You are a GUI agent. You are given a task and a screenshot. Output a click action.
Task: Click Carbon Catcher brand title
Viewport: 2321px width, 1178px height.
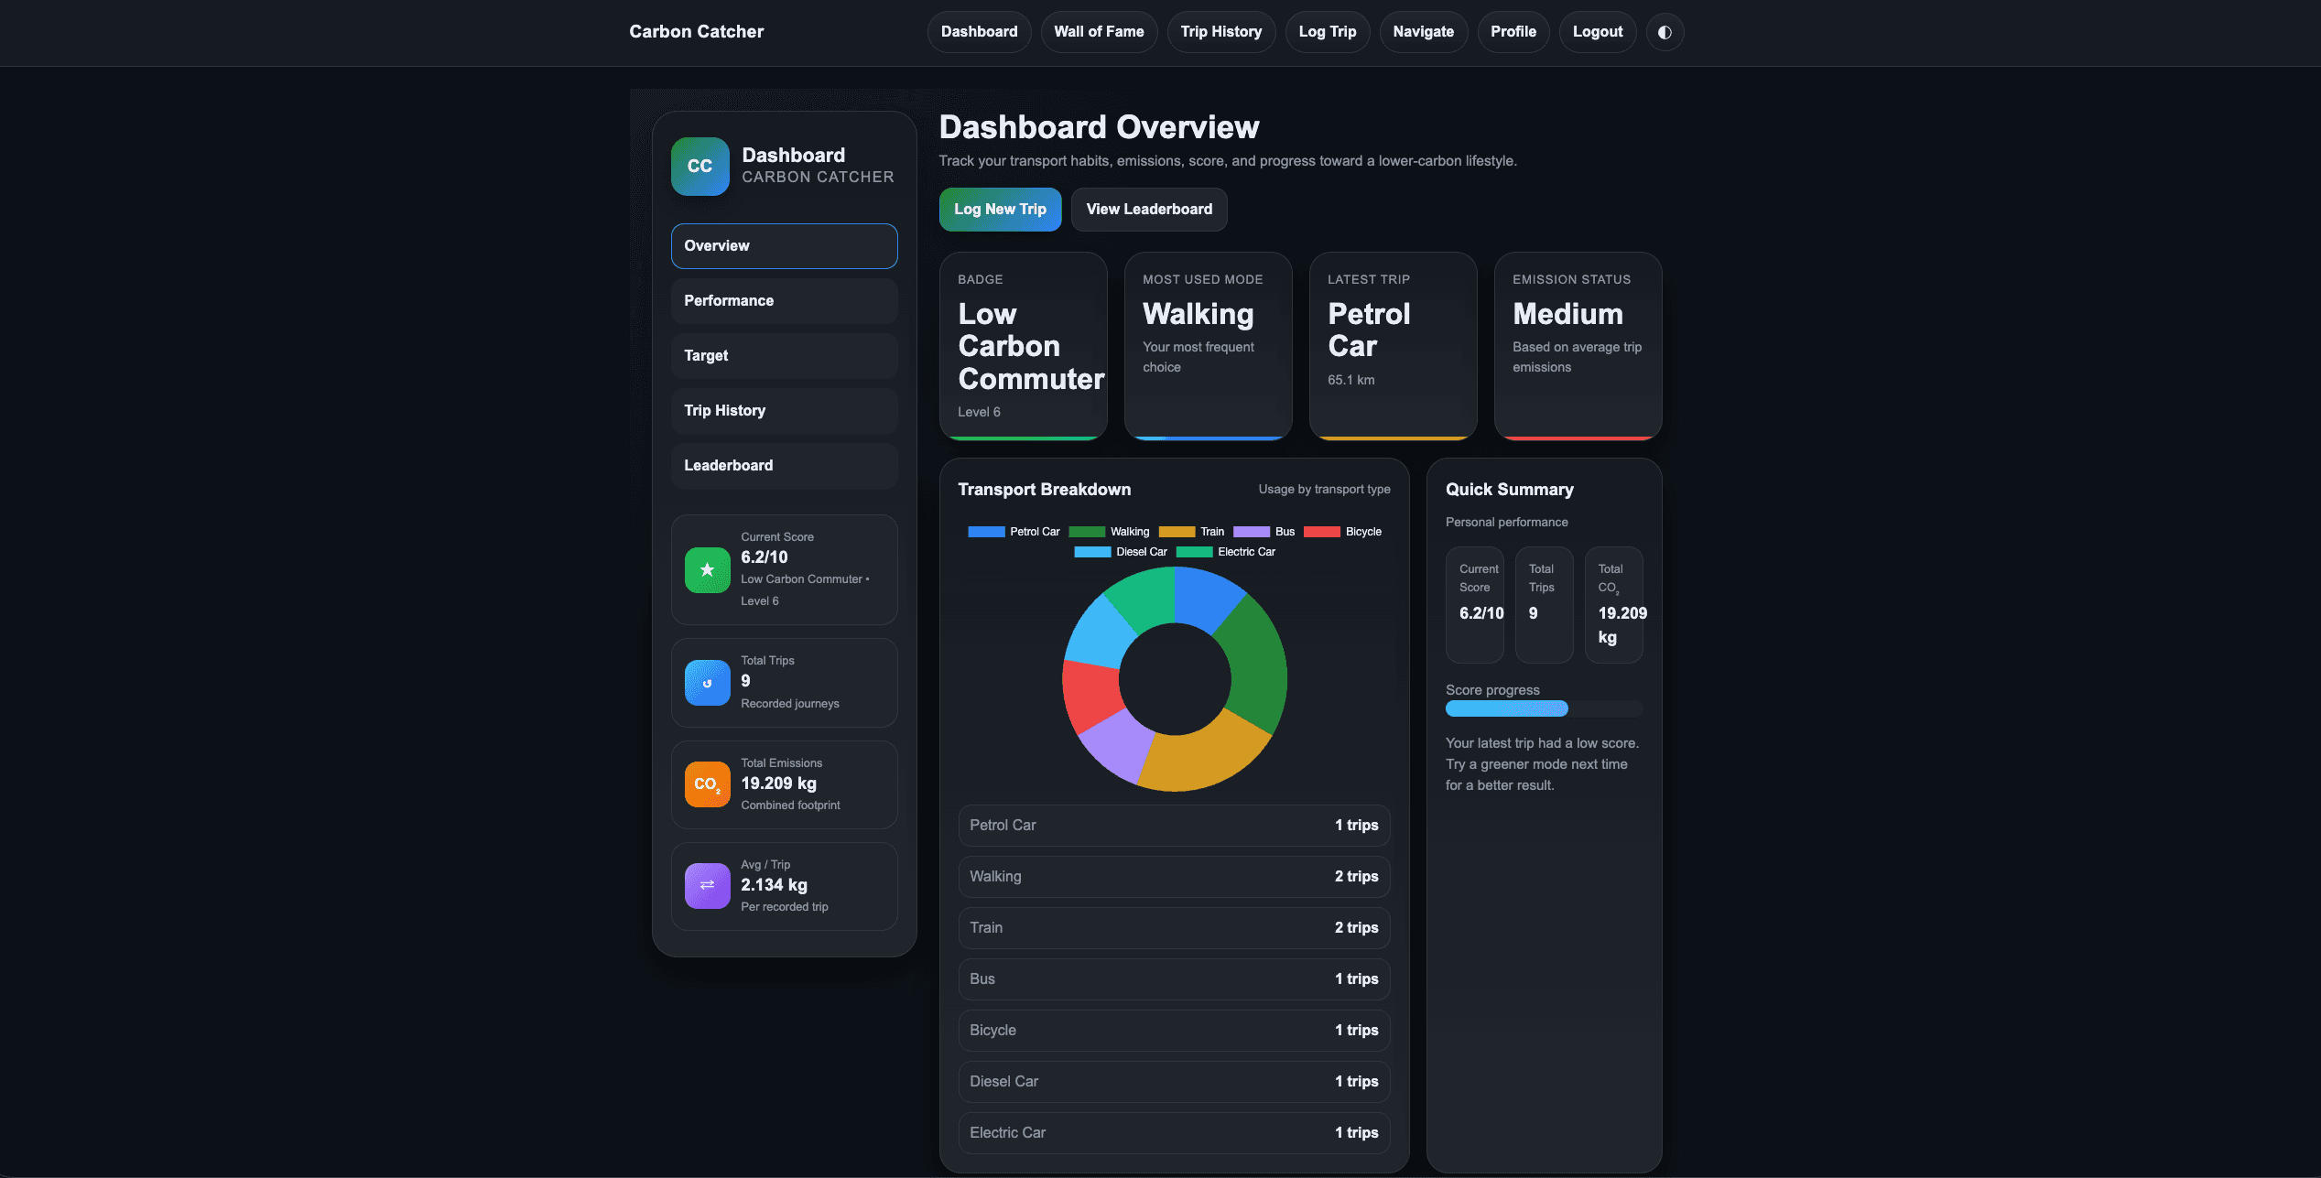[x=697, y=32]
